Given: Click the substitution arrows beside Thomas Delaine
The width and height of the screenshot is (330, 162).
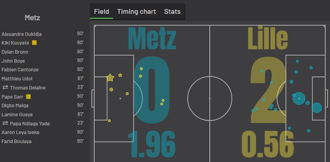Looking at the screenshot, I should pos(5,87).
